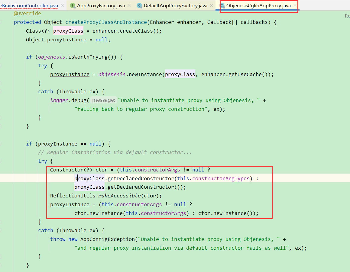350x272 pixels.
Task: Click the makeAccessible method call
Action: (x=120, y=196)
